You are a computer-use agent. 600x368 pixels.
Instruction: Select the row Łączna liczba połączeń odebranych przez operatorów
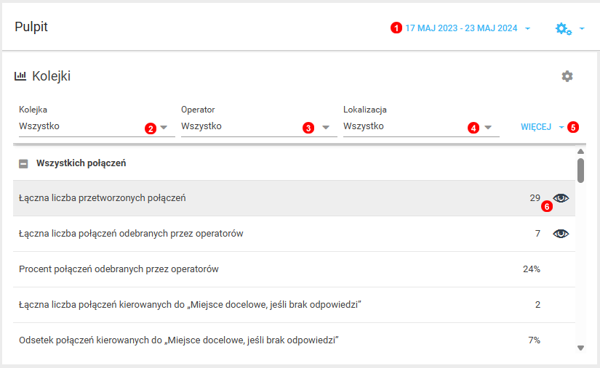[x=294, y=234]
